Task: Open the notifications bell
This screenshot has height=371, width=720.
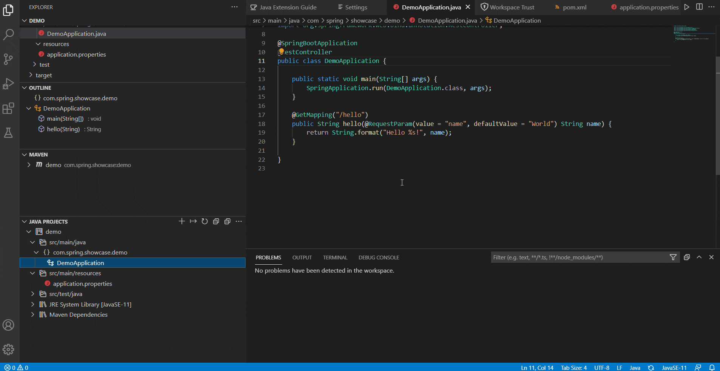Action: 712,368
